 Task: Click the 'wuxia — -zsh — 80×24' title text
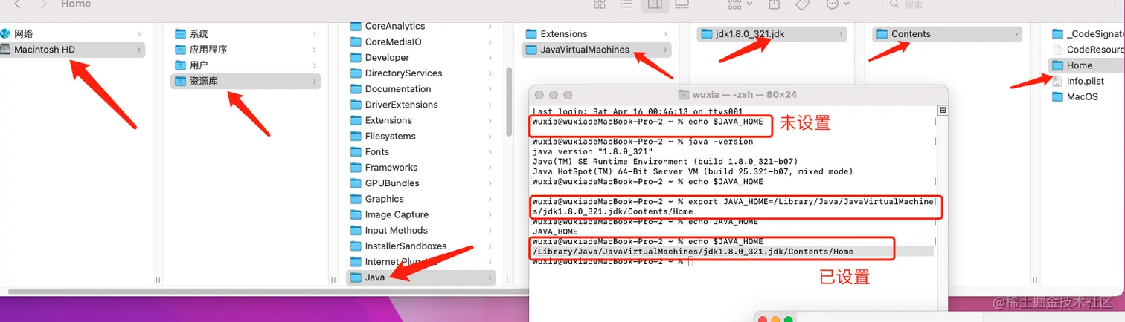[x=745, y=95]
